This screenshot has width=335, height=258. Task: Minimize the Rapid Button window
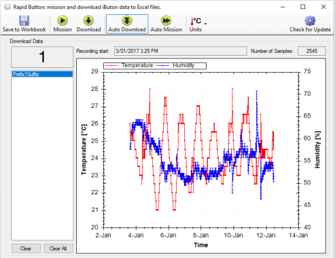(283, 7)
